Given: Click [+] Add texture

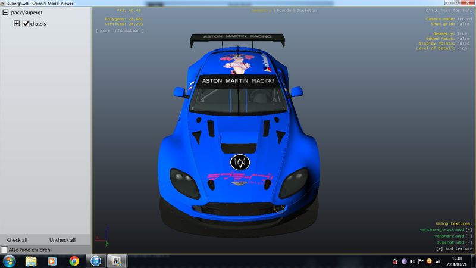Looking at the screenshot, I should coord(454,248).
